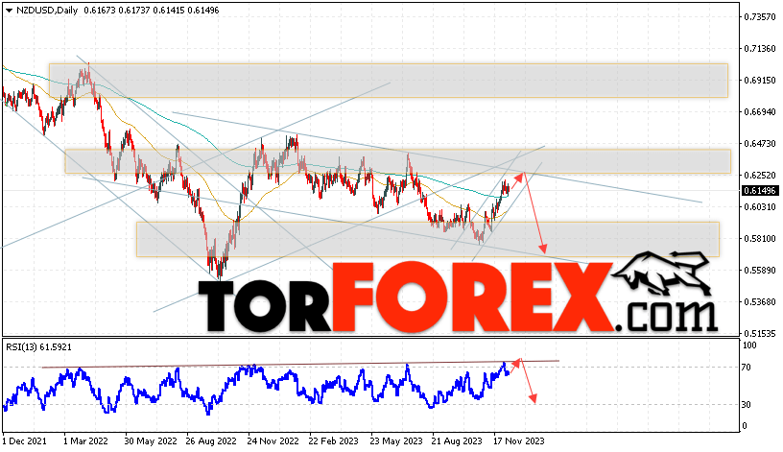Click the 21 Aug 2023 date label

click(x=457, y=441)
